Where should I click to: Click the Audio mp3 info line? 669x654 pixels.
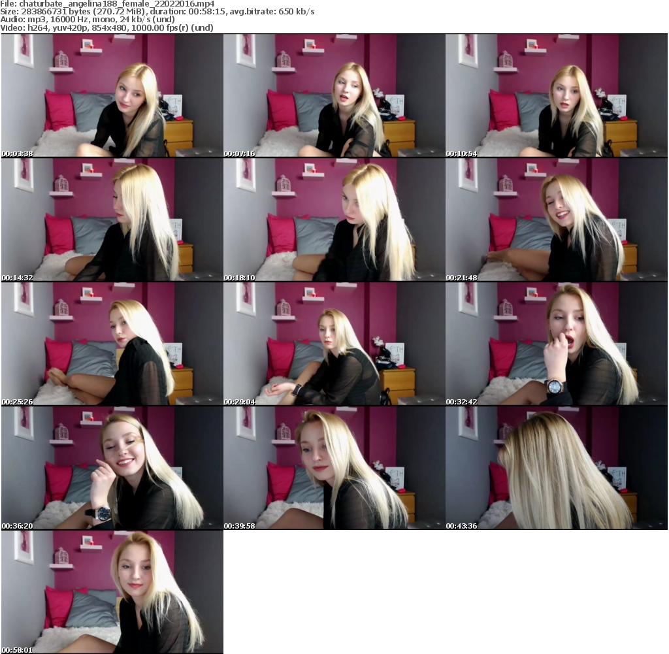click(88, 20)
